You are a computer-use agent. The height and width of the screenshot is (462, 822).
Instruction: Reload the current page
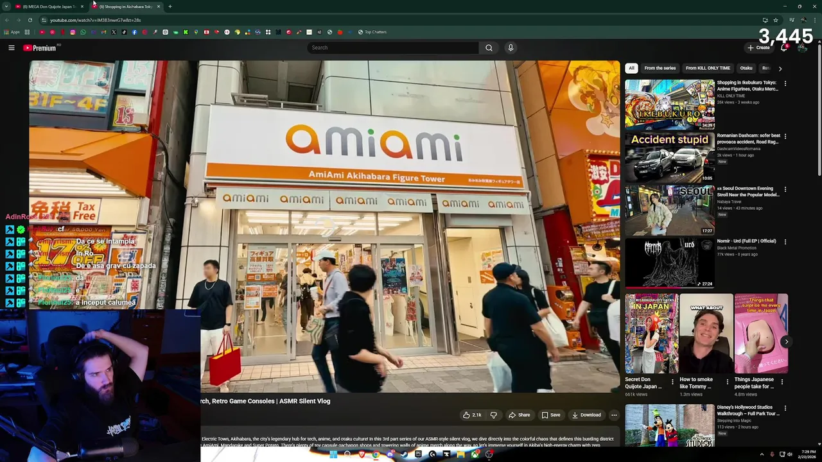pyautogui.click(x=30, y=20)
